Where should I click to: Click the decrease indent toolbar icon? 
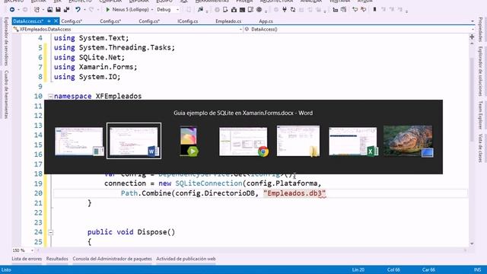point(335,10)
